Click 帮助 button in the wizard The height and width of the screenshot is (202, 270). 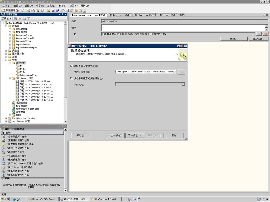[x=81, y=135]
